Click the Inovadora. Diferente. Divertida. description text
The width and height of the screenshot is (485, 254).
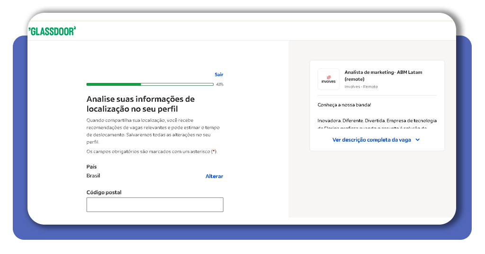click(x=377, y=121)
